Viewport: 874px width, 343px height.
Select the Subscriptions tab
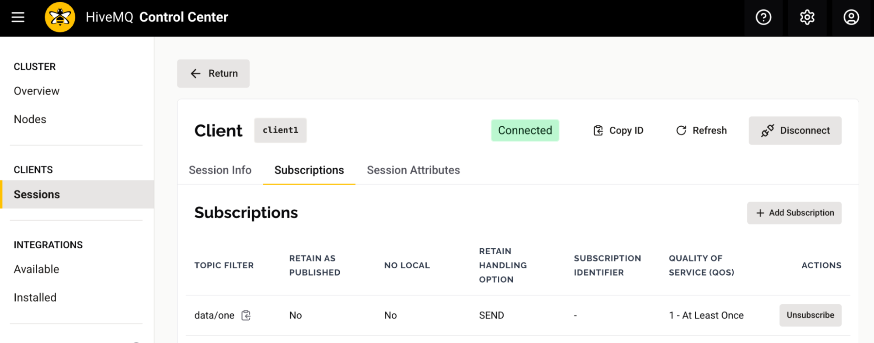pos(309,170)
